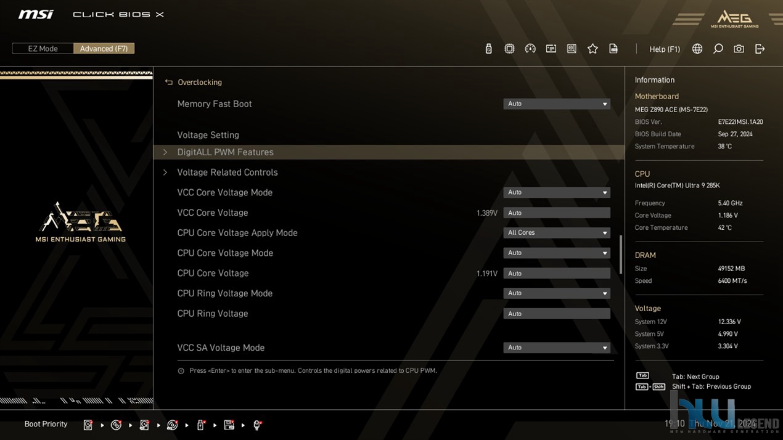Open VCC Core Voltage Mode dropdown
Image resolution: width=783 pixels, height=440 pixels.
click(557, 192)
